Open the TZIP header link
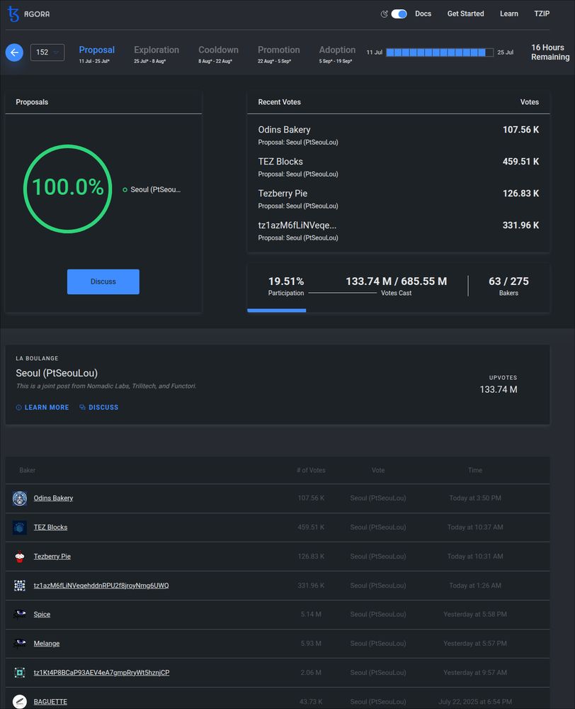 pos(542,14)
